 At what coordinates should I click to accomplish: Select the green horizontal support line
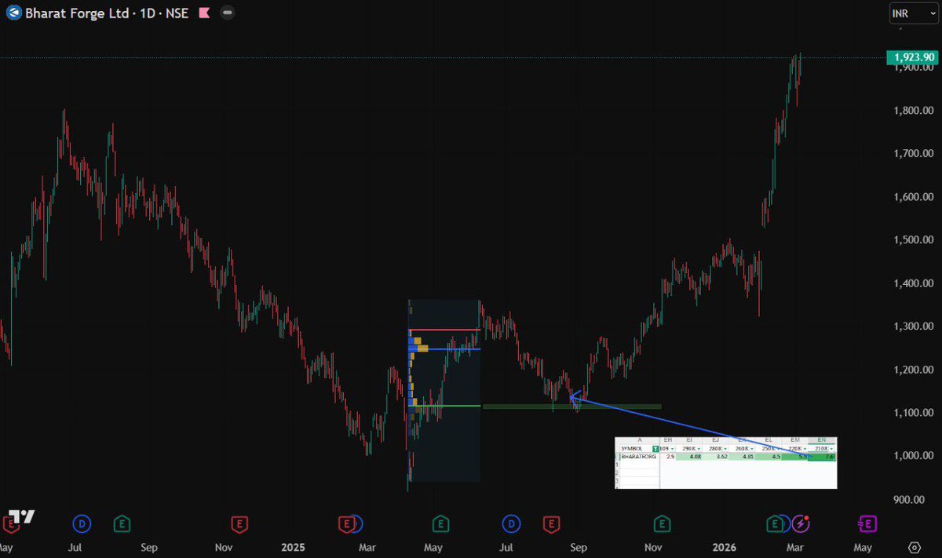[x=444, y=406]
